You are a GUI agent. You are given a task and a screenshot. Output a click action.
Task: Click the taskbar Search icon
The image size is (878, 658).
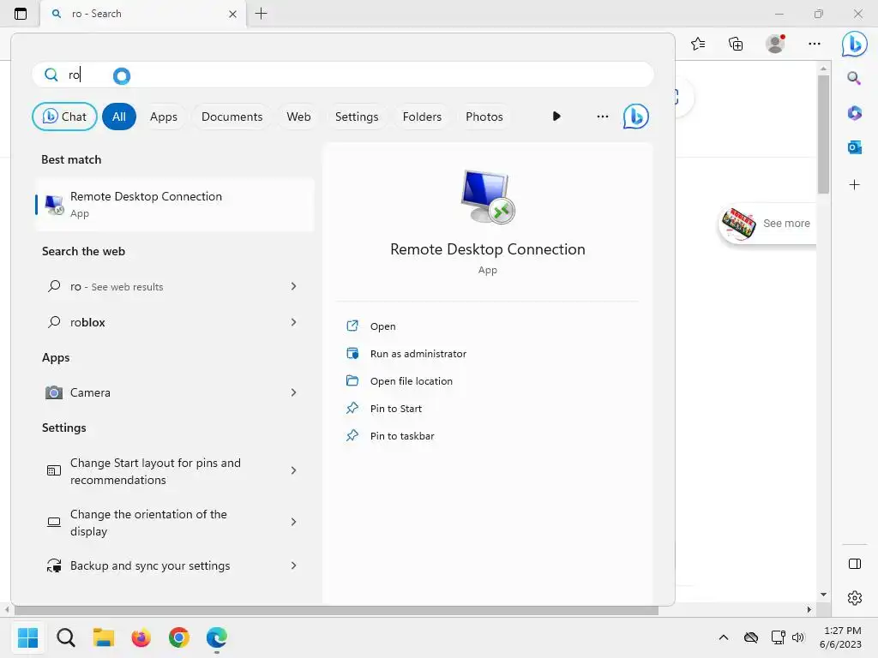[x=65, y=637]
